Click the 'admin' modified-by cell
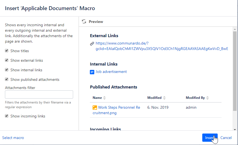 click(191, 107)
